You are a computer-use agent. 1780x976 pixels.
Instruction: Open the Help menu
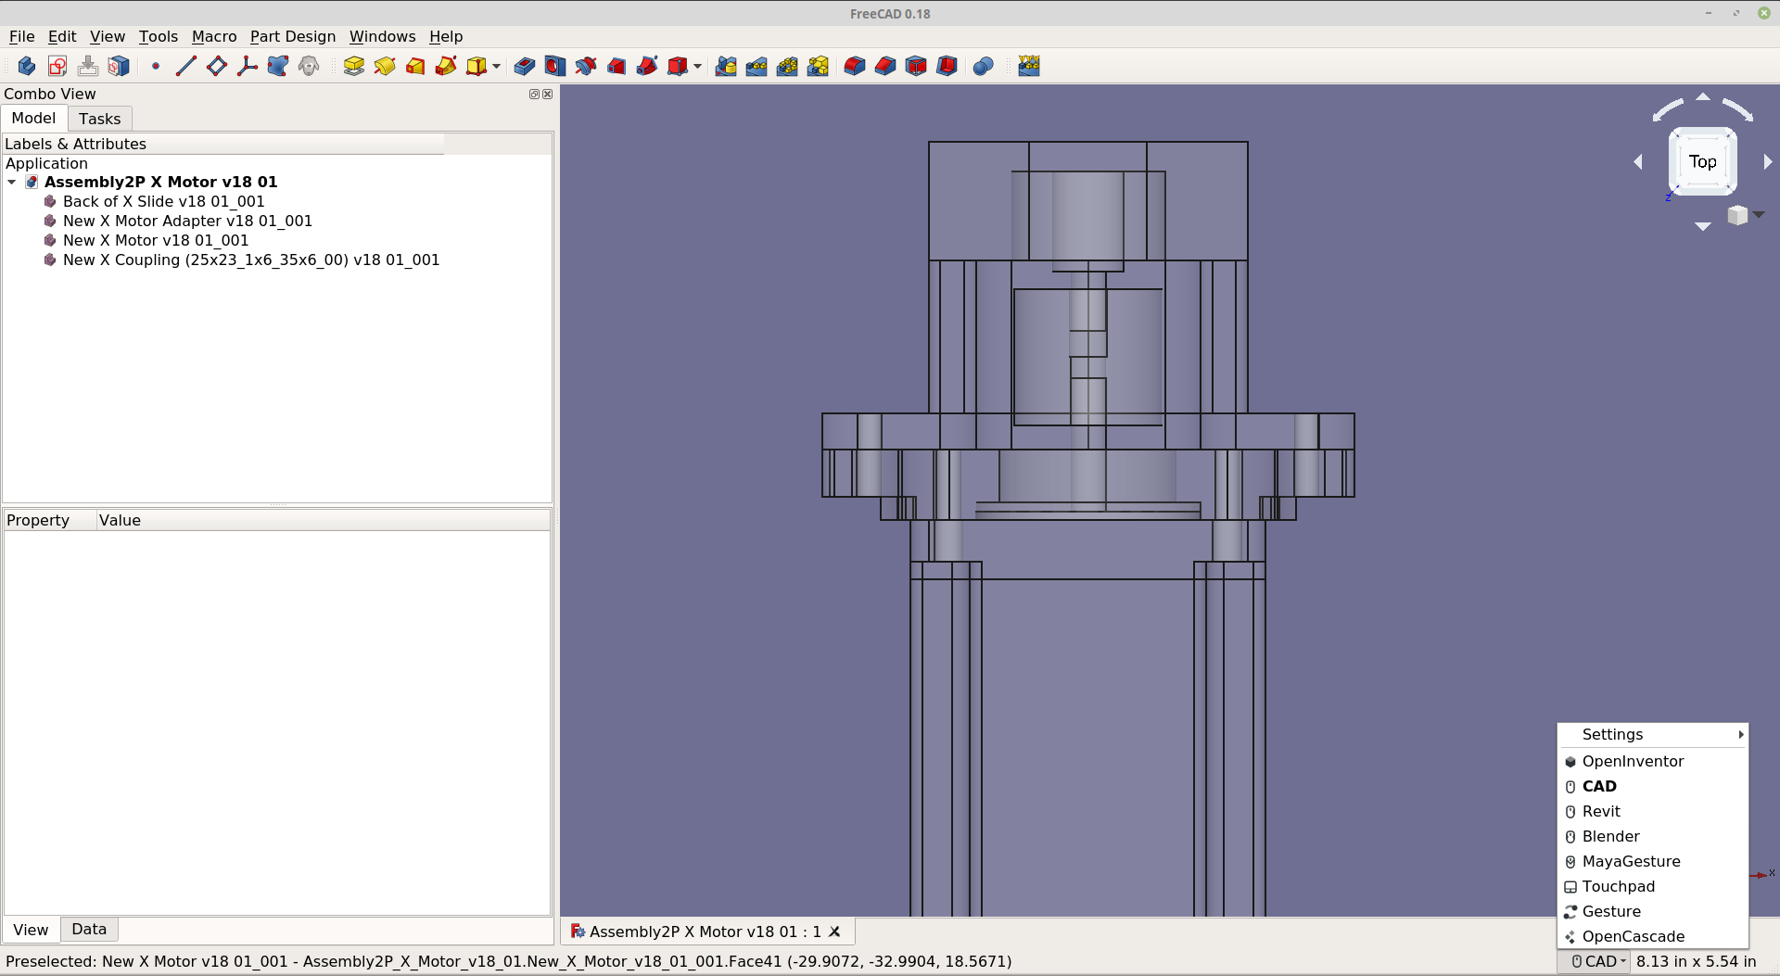446,36
